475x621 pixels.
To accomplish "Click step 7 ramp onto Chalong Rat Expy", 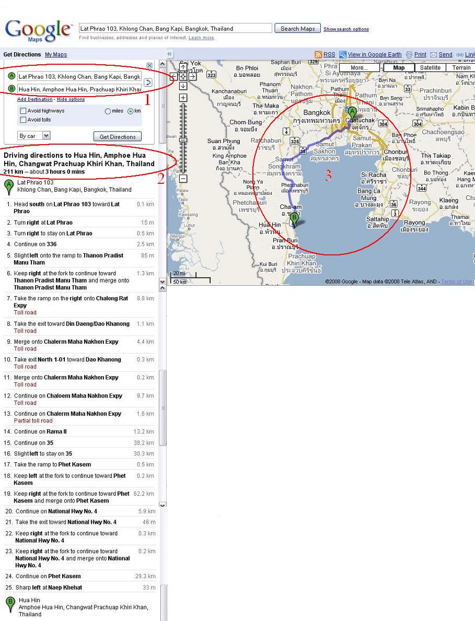I will coord(79,305).
